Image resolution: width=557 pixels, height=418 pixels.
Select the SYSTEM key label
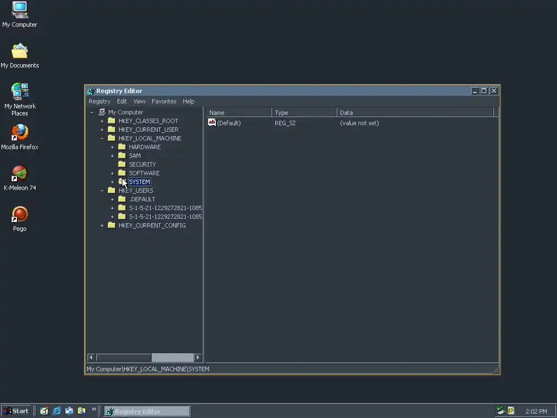pyautogui.click(x=140, y=182)
